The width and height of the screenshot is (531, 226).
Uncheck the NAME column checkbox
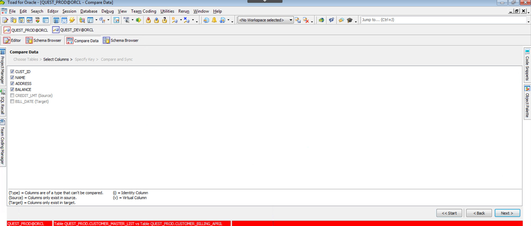pyautogui.click(x=12, y=77)
